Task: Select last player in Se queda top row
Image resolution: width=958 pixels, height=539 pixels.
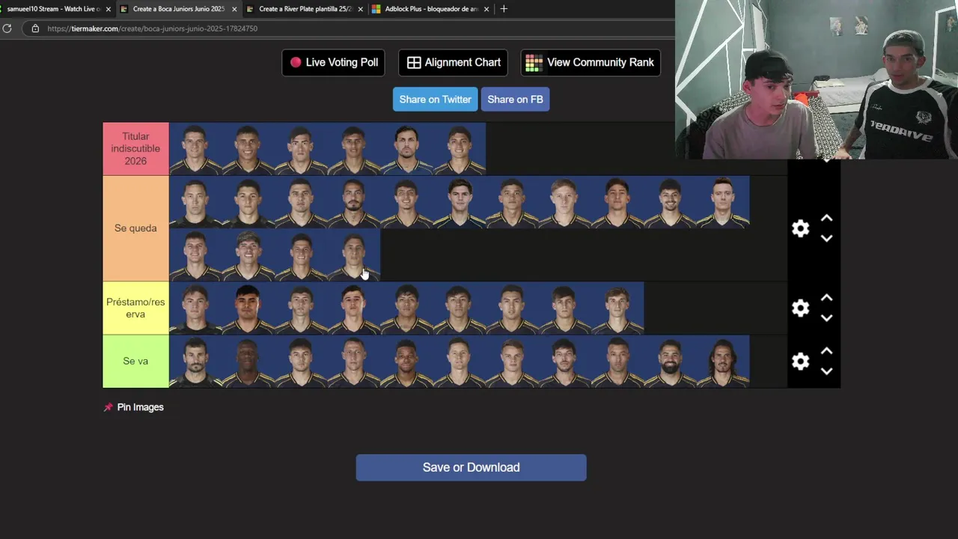Action: pyautogui.click(x=723, y=202)
